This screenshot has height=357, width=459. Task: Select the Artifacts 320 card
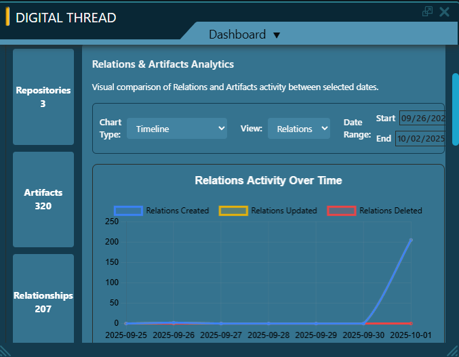click(x=43, y=199)
